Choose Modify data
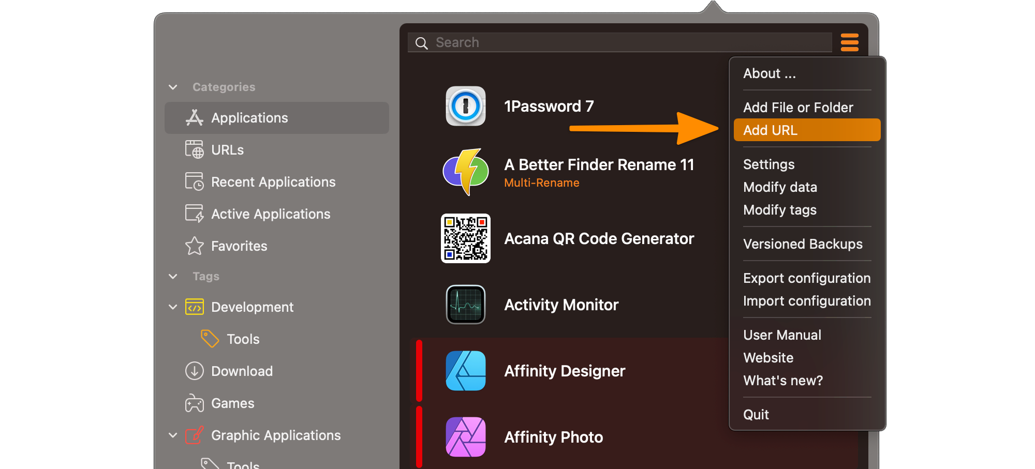This screenshot has width=1035, height=469. click(807, 187)
